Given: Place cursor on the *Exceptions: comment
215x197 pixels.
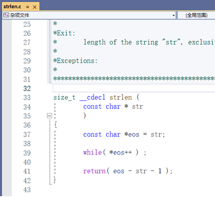Looking at the screenshot, I should 75,60.
